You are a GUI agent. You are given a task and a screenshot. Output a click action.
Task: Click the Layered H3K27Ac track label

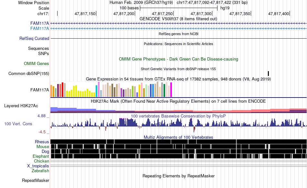[21, 106]
